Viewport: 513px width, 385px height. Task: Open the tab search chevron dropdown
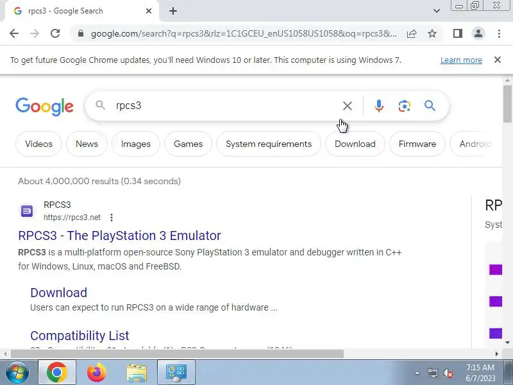437,11
